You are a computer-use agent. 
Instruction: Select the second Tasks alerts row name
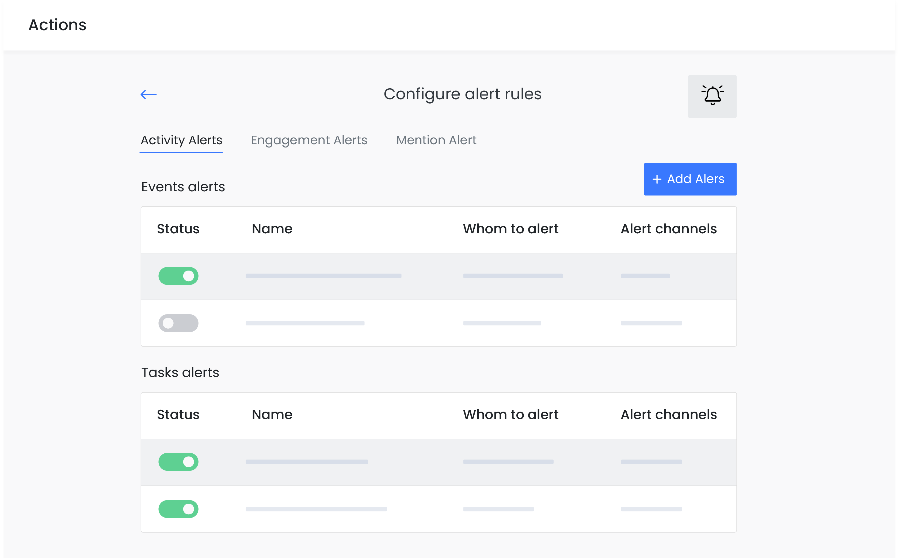coord(316,509)
